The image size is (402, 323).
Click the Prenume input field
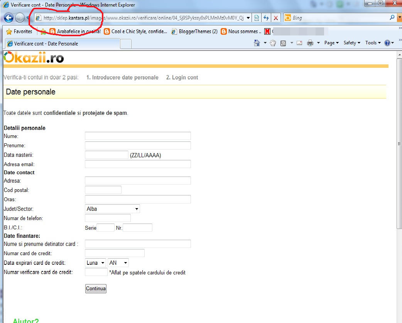point(138,145)
